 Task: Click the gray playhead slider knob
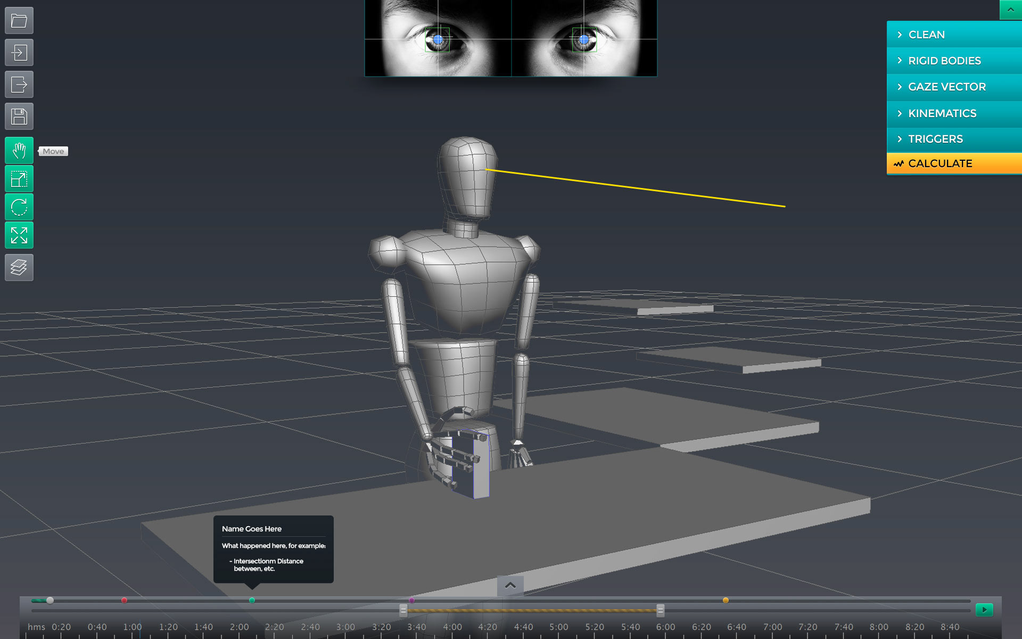tap(50, 600)
